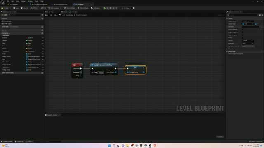Add a new graph with plus icon

pos(42,18)
